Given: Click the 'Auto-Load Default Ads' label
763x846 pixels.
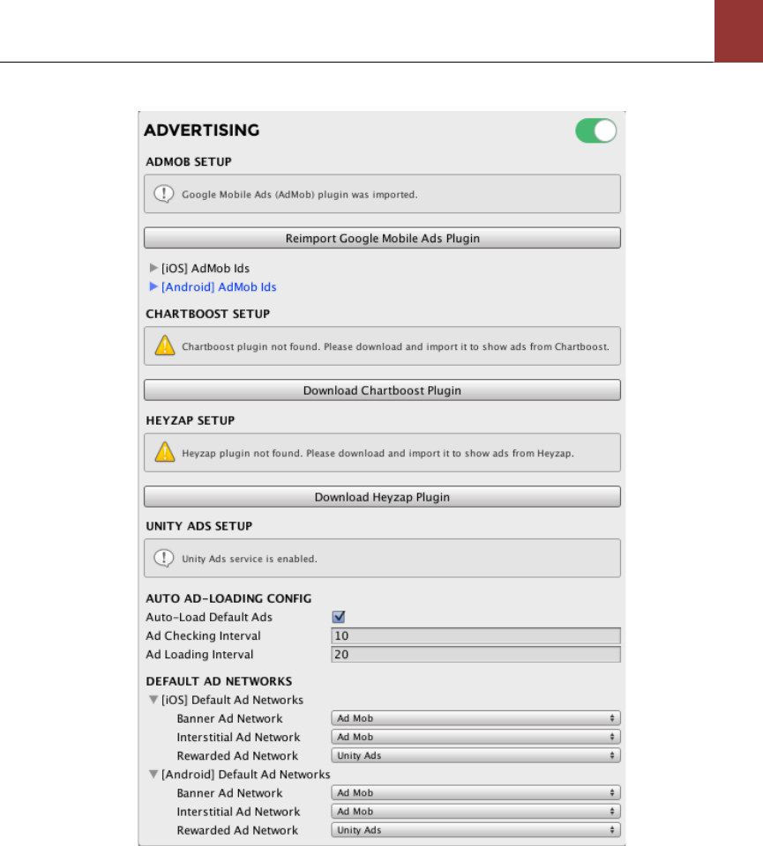Looking at the screenshot, I should [209, 617].
